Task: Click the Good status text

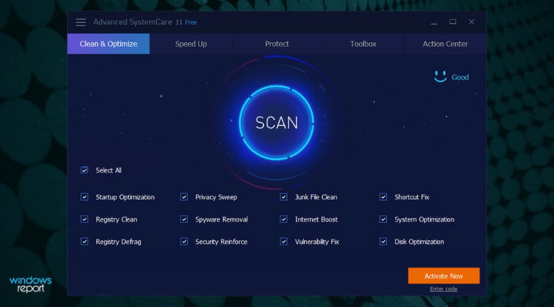Action: (460, 77)
